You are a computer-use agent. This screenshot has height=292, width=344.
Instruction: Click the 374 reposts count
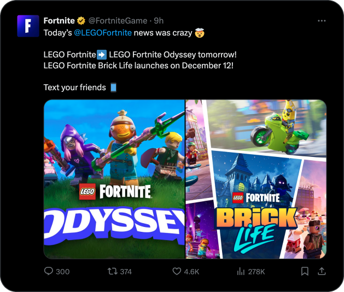126,272
